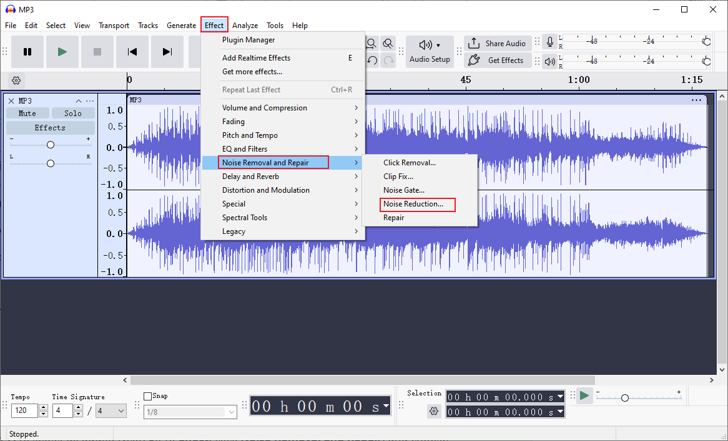Mute the MP3 track
This screenshot has width=728, height=441.
(27, 113)
